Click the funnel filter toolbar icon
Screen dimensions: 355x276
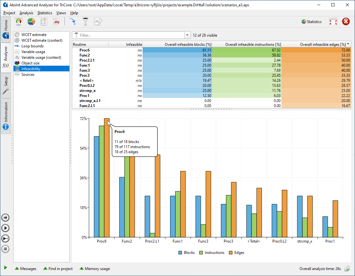[85, 21]
